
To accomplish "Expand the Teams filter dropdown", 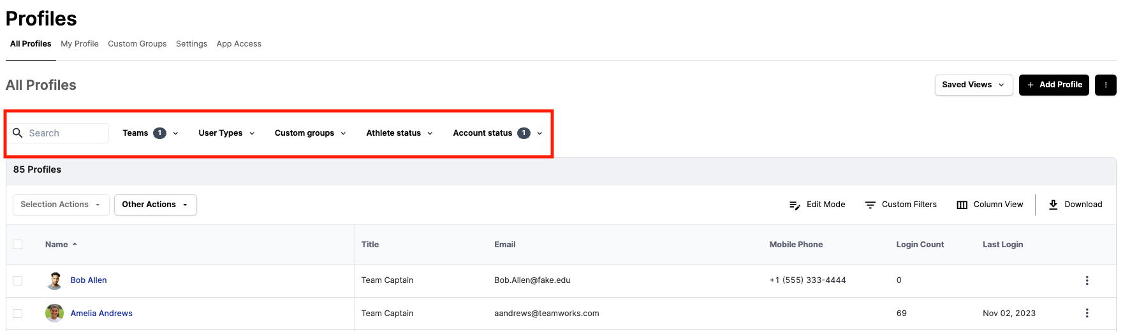I will point(150,133).
